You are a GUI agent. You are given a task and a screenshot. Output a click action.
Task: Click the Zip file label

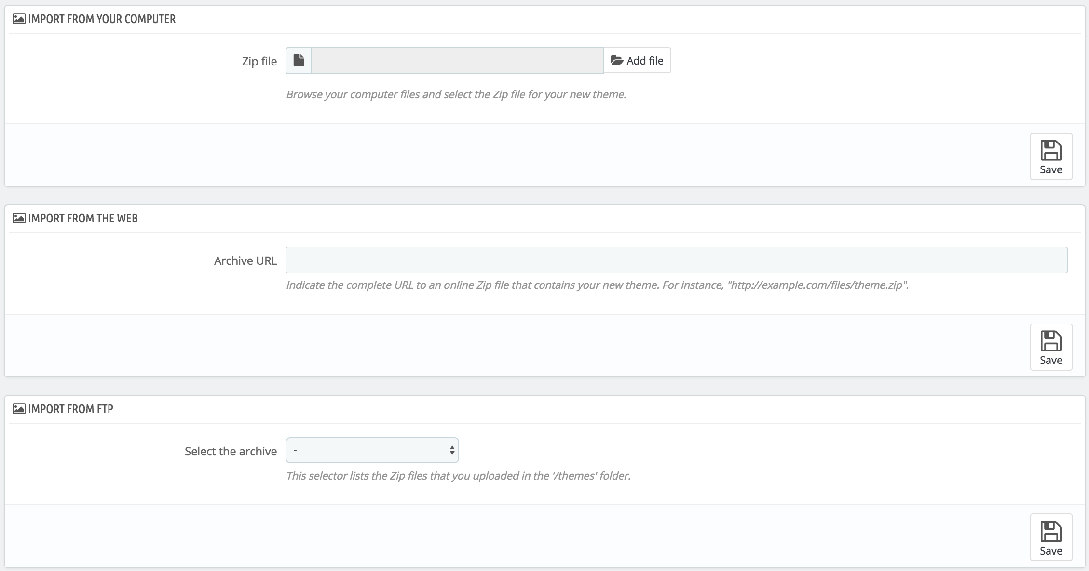coord(259,61)
